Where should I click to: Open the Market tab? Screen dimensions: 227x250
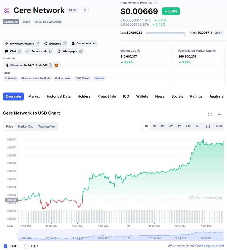(34, 97)
